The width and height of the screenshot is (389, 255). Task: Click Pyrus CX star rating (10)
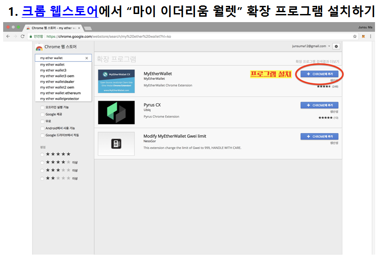tap(328, 118)
